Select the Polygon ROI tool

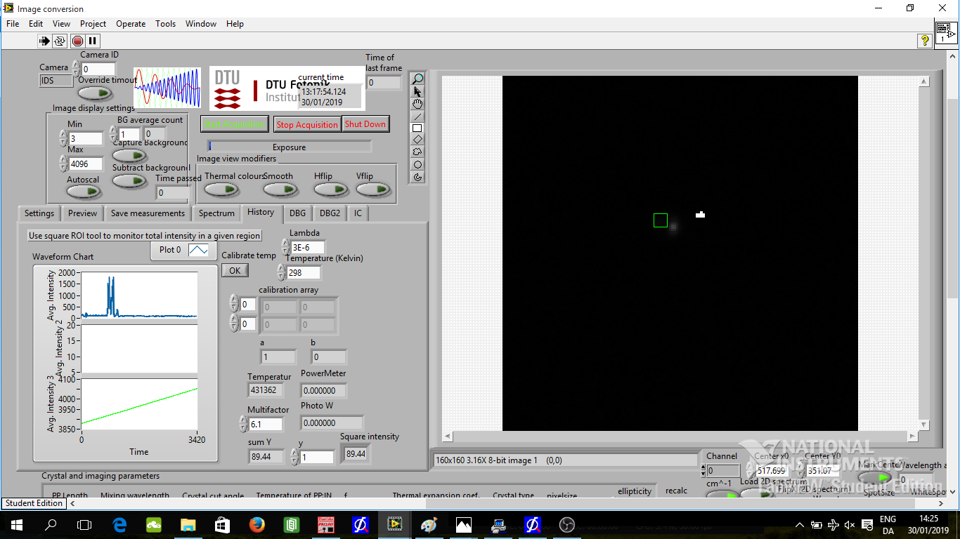pos(417,152)
